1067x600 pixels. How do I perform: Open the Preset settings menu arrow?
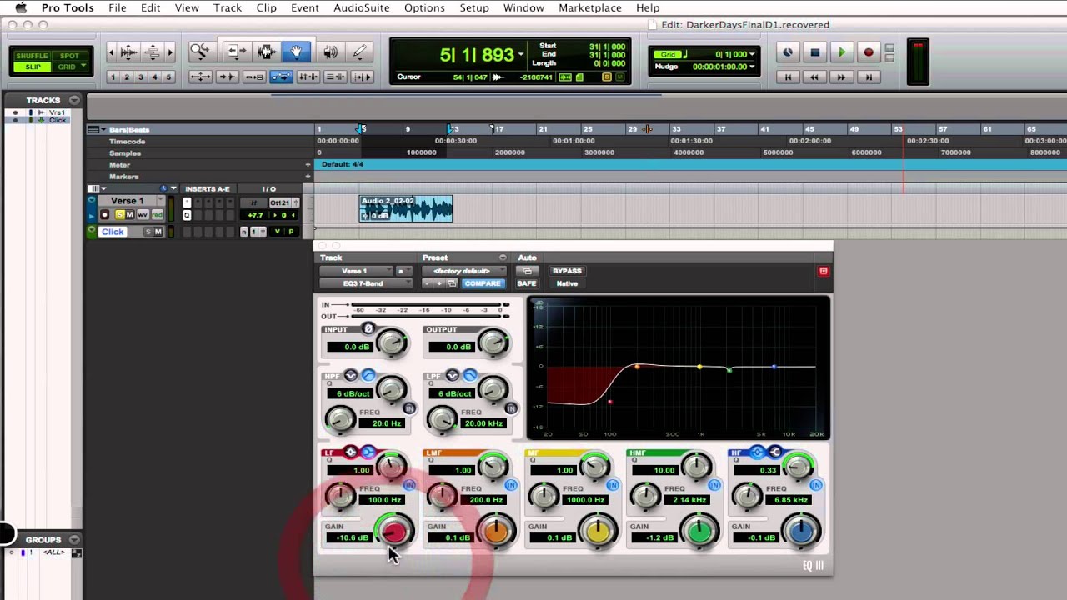pos(503,257)
